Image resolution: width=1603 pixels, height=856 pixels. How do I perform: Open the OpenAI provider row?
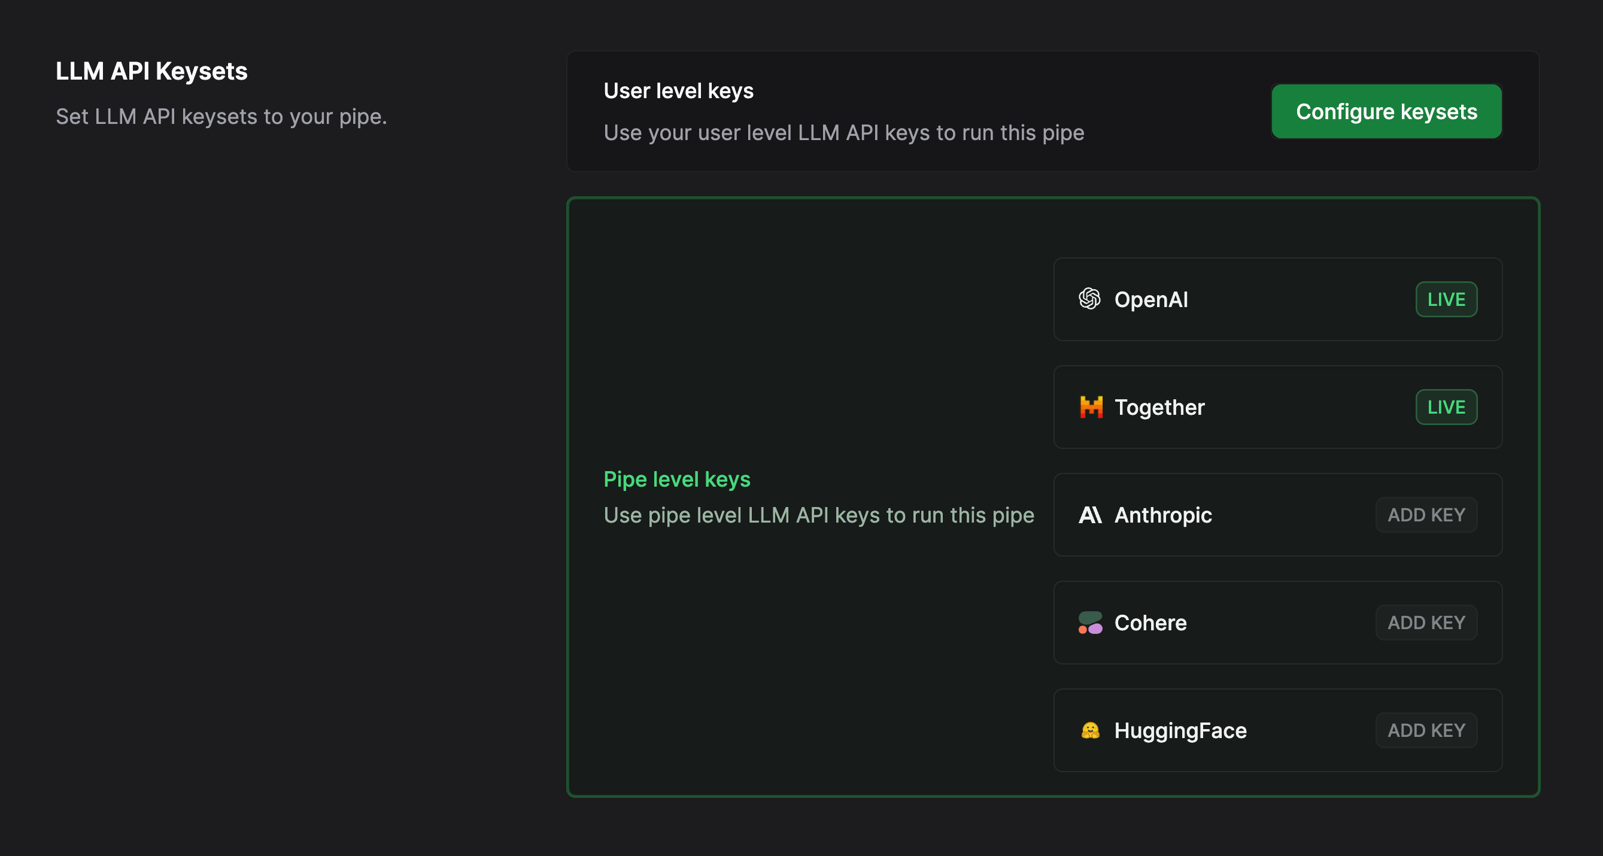click(x=1277, y=299)
